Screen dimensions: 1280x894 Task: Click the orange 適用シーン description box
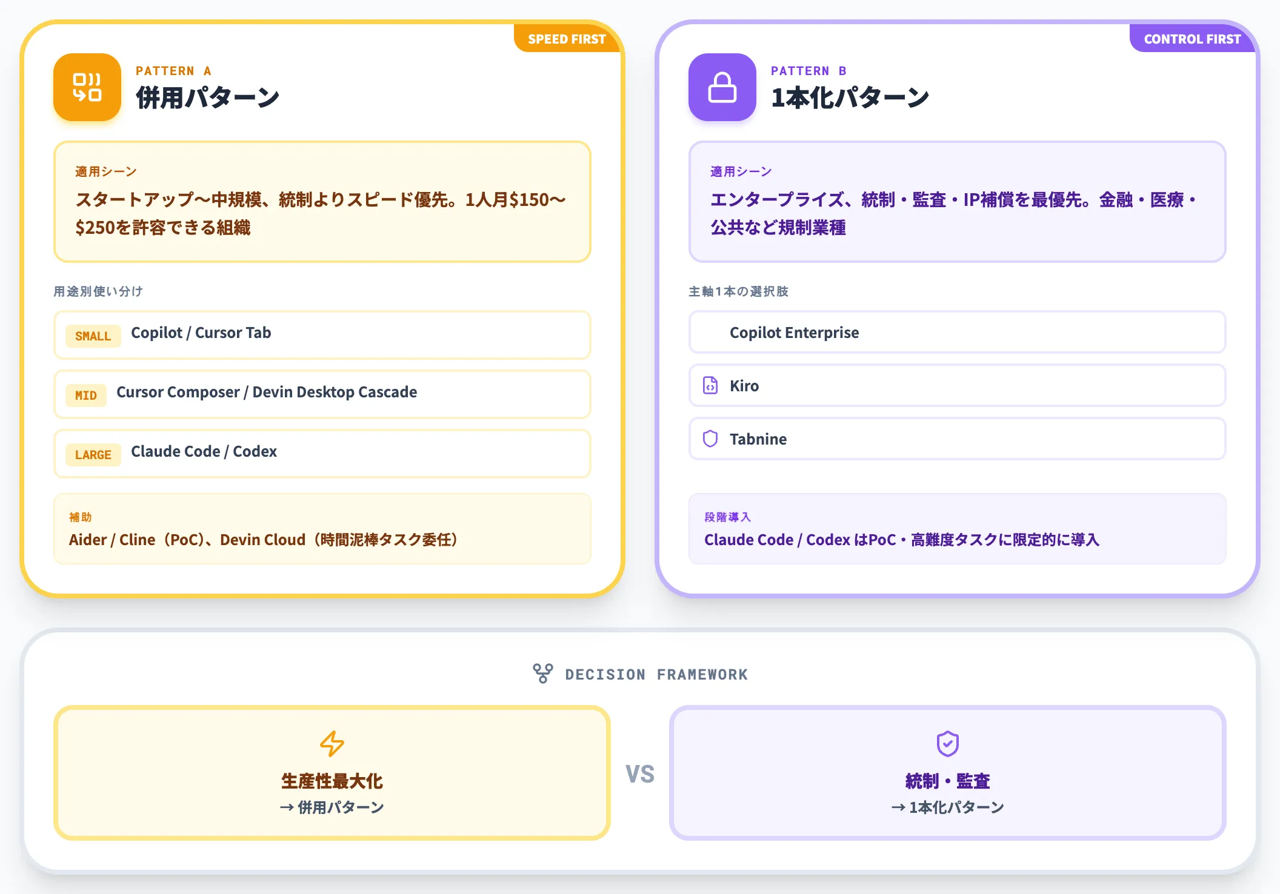(322, 202)
